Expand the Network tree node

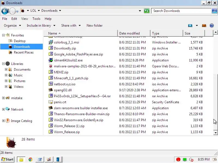click(3, 109)
